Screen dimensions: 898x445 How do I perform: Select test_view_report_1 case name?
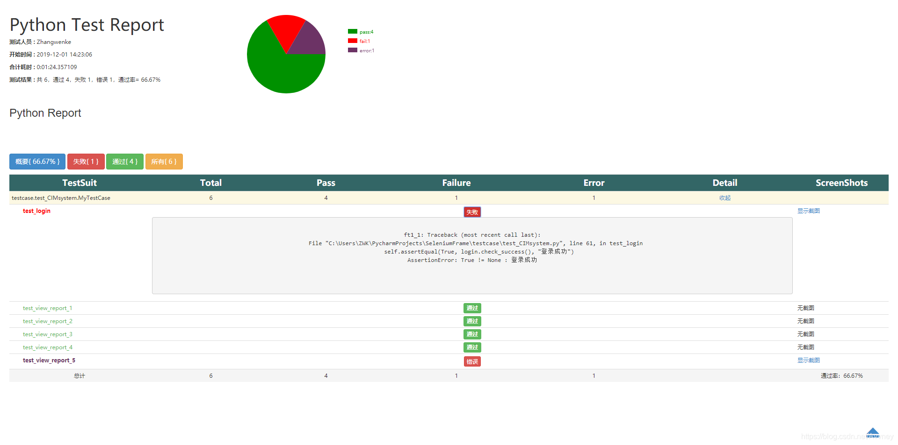point(48,308)
